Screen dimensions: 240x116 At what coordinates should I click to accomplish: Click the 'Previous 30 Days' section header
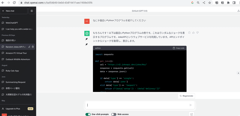pyautogui.click(x=8, y=35)
